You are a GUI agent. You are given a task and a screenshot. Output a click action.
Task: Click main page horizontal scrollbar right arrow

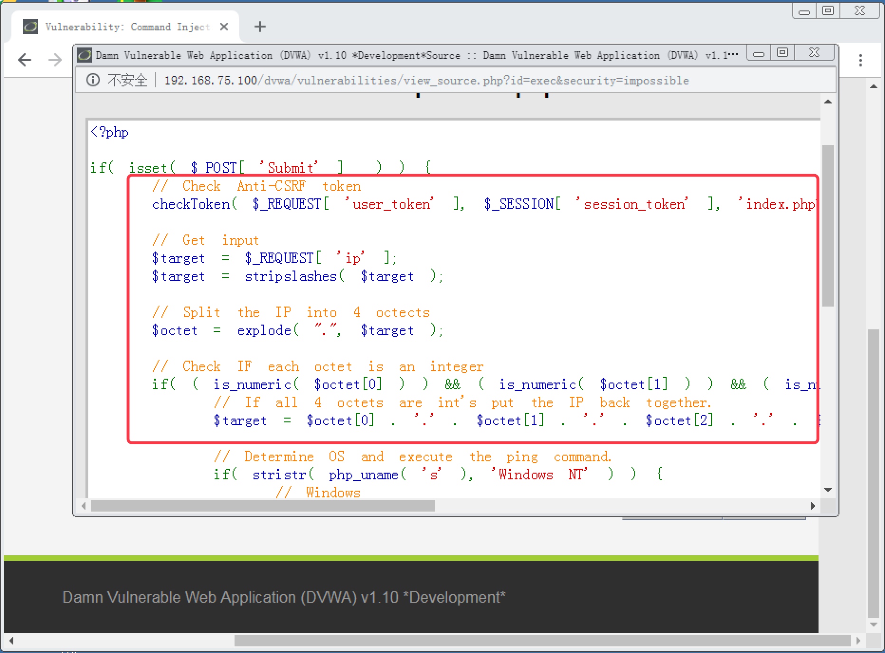tap(858, 641)
